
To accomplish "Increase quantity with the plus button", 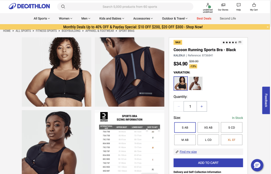I will (x=202, y=107).
